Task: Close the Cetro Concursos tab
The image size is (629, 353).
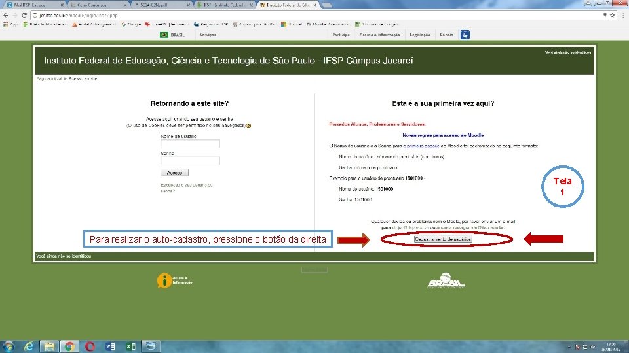Action: 125,5
